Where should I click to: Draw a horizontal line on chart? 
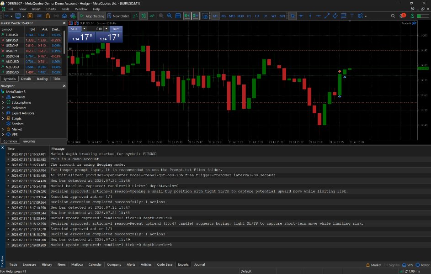click(318, 16)
